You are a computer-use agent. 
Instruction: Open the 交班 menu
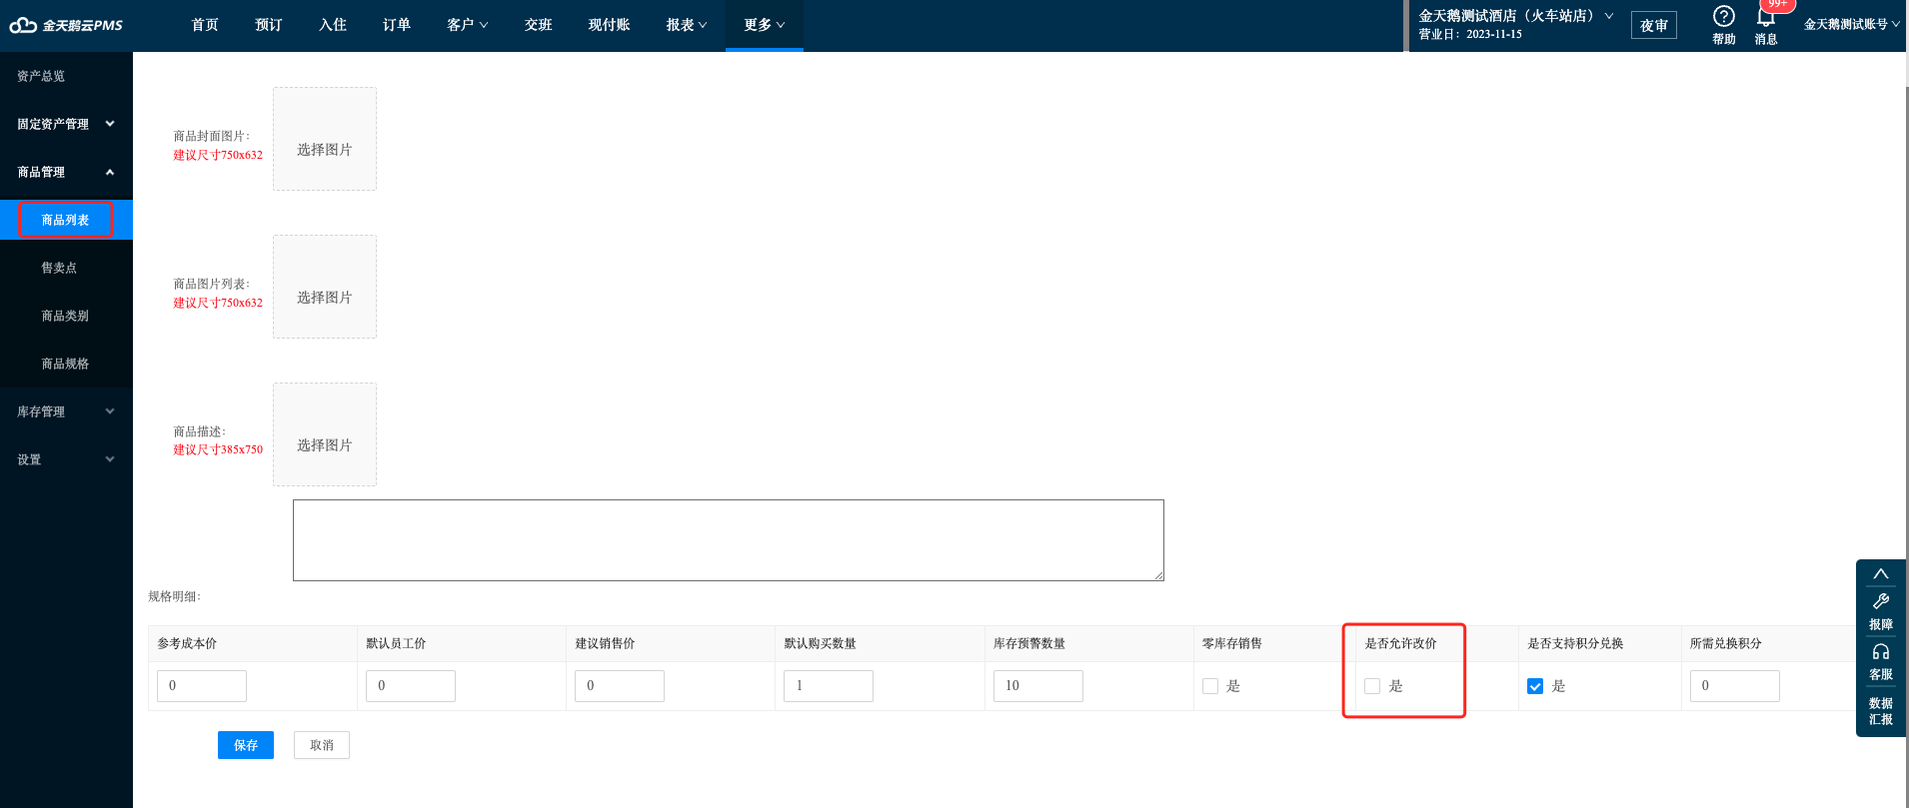pyautogui.click(x=539, y=25)
